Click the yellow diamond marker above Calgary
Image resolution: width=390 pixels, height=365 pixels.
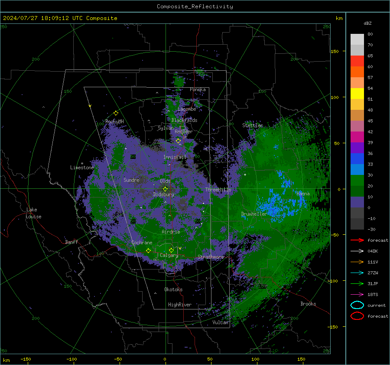coord(171,250)
